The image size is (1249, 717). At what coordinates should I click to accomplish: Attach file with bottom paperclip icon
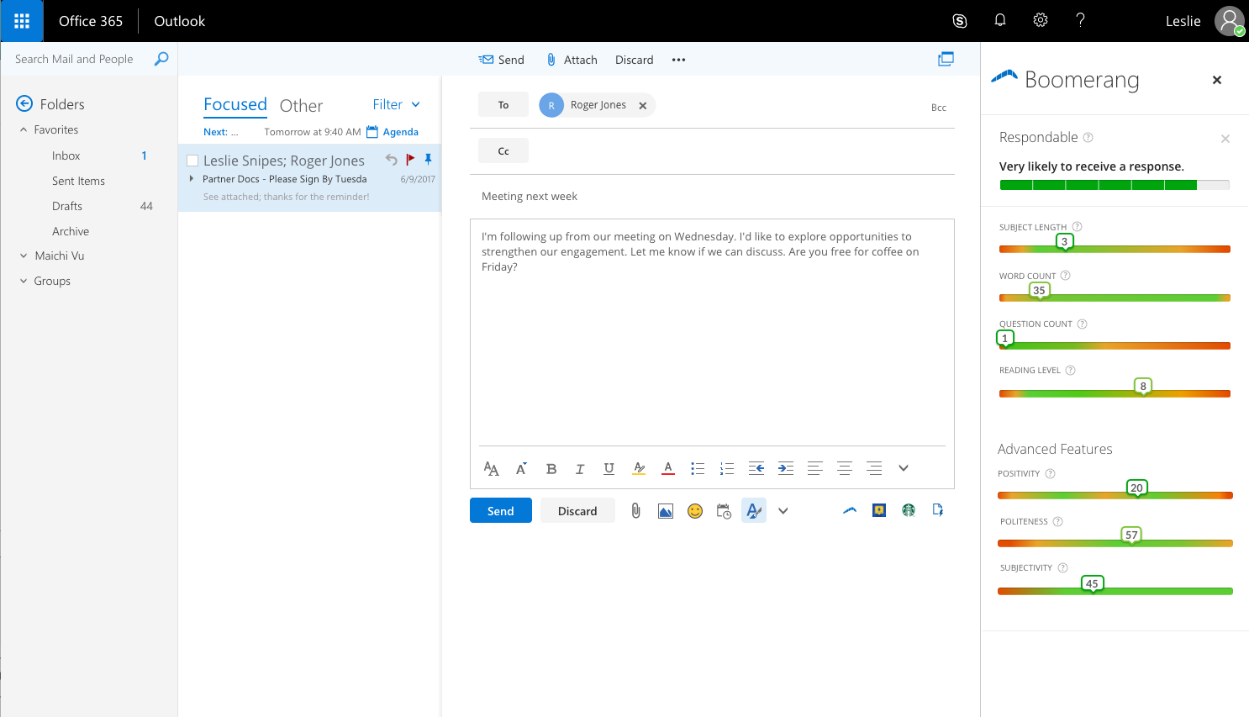point(636,510)
